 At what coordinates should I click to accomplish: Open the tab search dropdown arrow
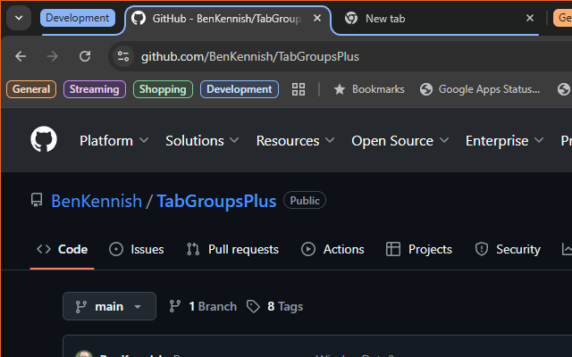(19, 18)
